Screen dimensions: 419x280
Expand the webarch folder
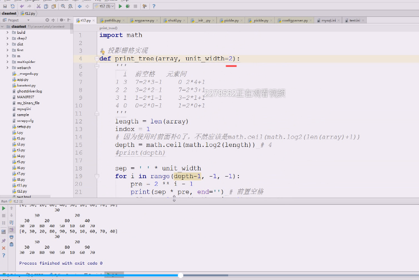(x=8, y=68)
